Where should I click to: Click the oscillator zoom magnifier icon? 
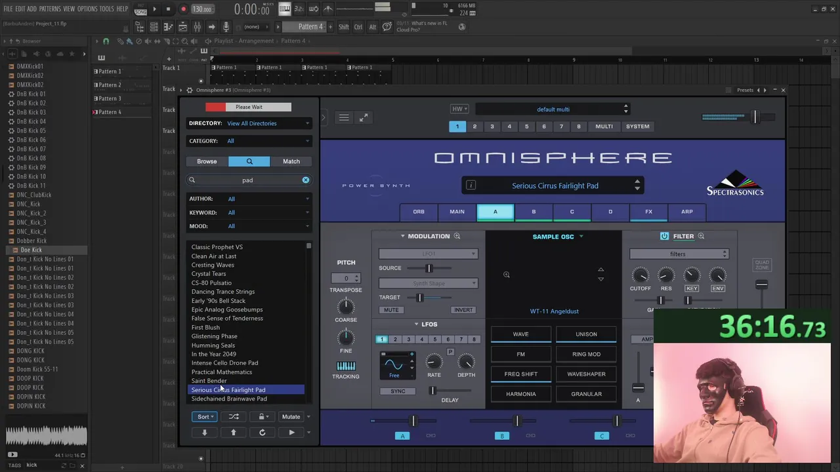506,275
